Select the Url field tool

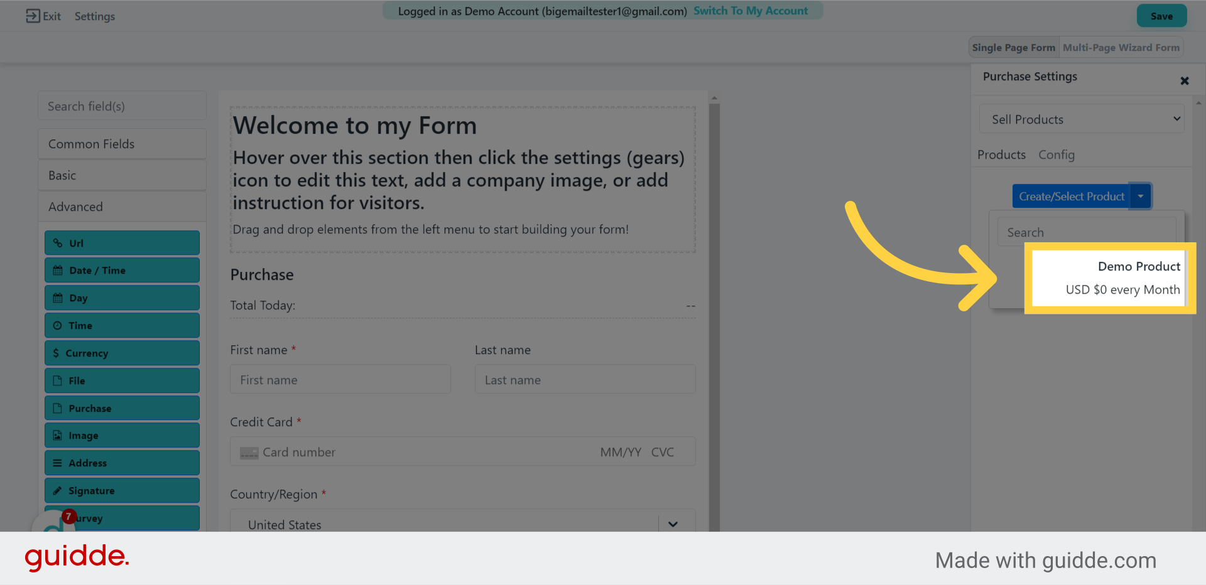click(x=122, y=243)
